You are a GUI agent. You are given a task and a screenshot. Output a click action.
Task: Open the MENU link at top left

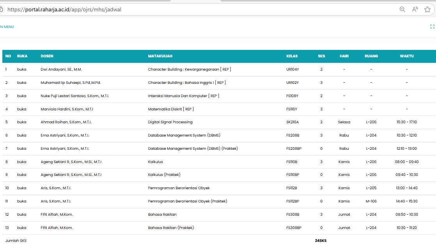pos(7,27)
